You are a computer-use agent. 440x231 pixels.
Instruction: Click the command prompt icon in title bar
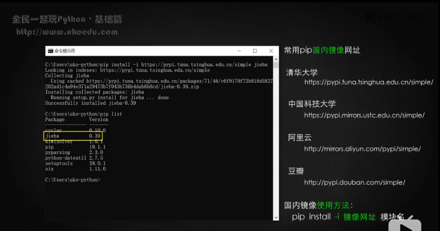point(50,51)
